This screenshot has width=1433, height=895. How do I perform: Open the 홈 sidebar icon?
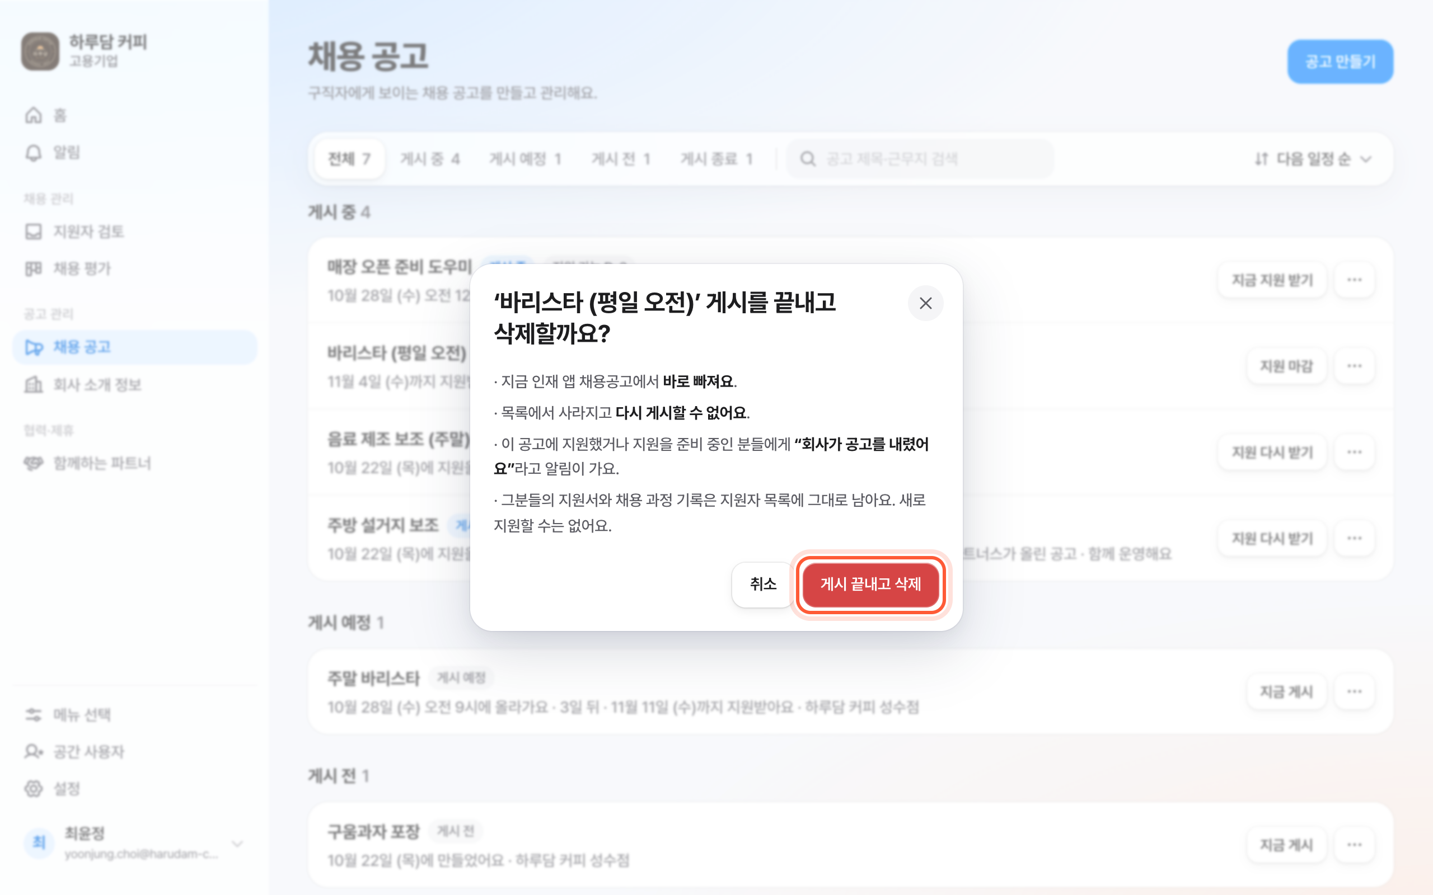(x=34, y=115)
